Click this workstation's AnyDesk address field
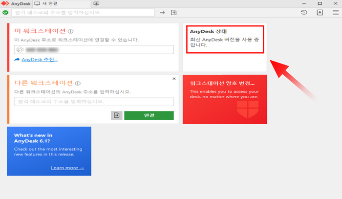342x199 pixels. [94, 49]
